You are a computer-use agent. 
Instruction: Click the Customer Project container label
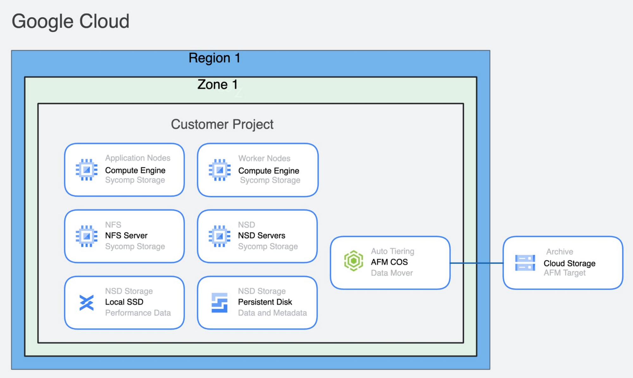pyautogui.click(x=222, y=124)
